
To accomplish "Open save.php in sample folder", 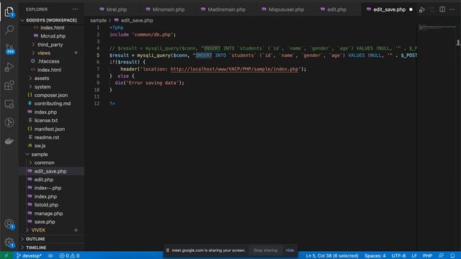I will tap(45, 222).
